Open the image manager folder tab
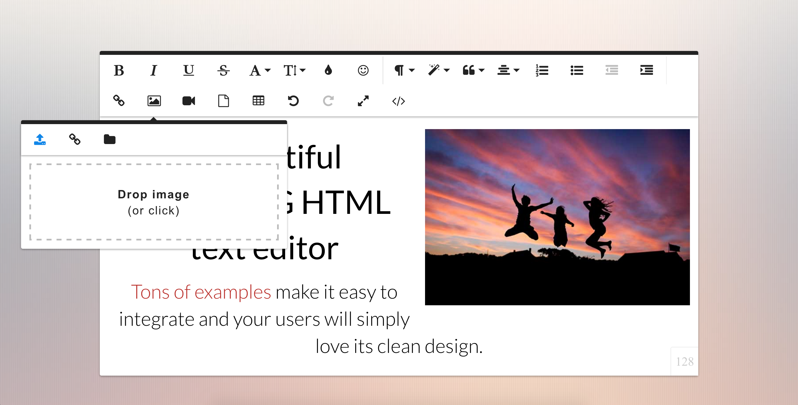The width and height of the screenshot is (798, 405). pos(109,139)
